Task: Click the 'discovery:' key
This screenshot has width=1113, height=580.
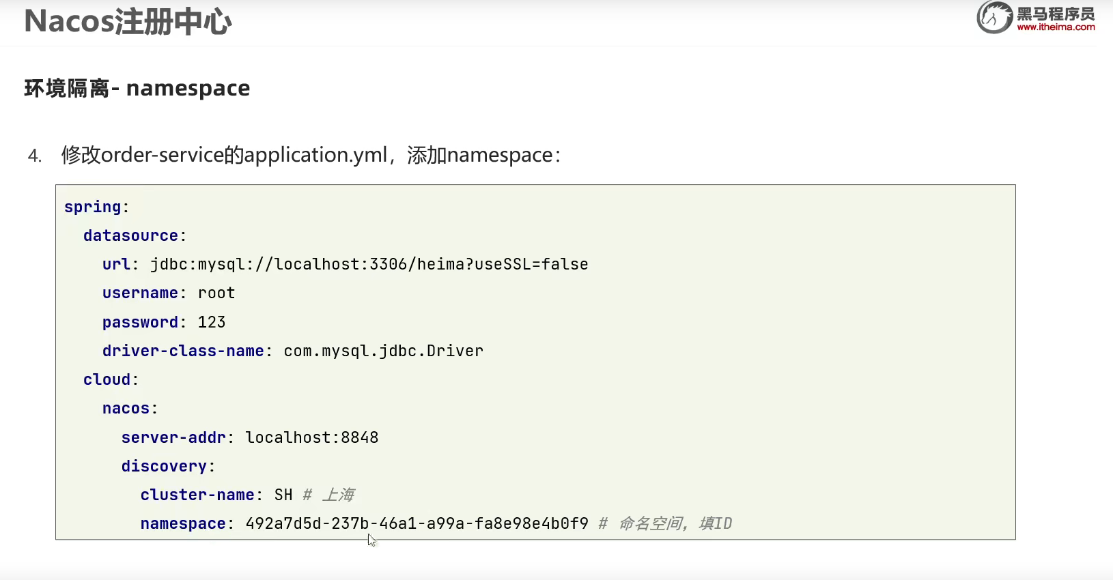Action: [x=169, y=467]
